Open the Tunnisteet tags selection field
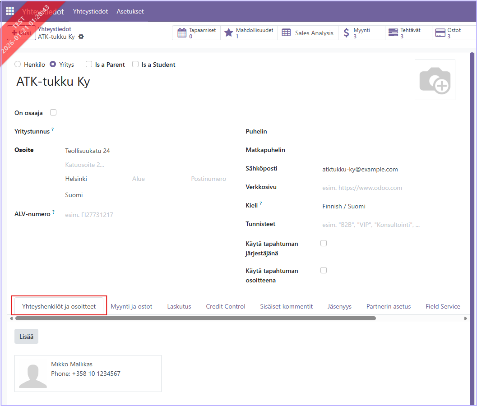The height and width of the screenshot is (406, 477). click(370, 225)
